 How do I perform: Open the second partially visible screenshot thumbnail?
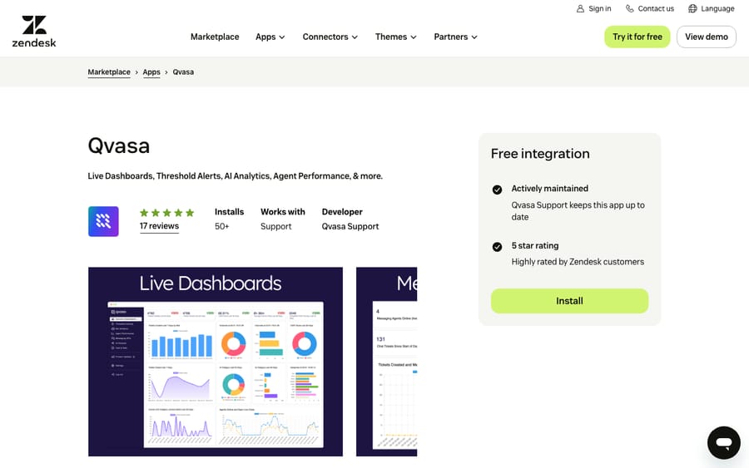[x=386, y=362]
